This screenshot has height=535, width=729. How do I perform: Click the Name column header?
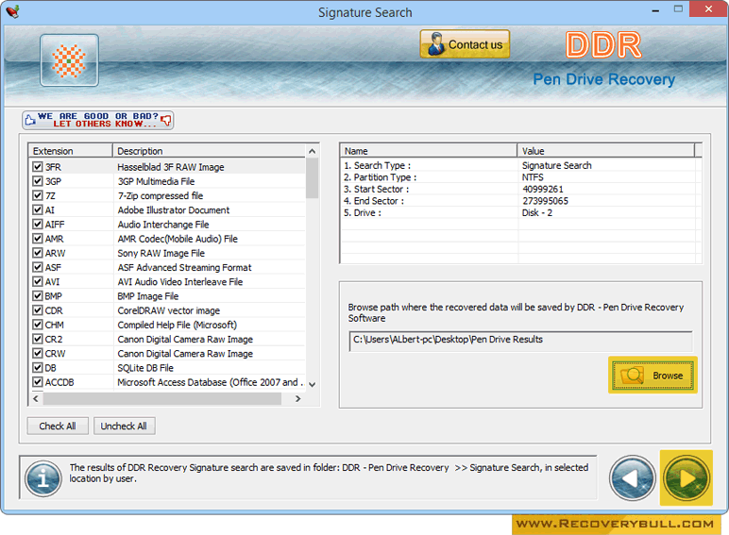(x=429, y=151)
